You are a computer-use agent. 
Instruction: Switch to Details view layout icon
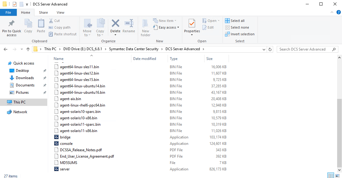[x=331, y=176]
